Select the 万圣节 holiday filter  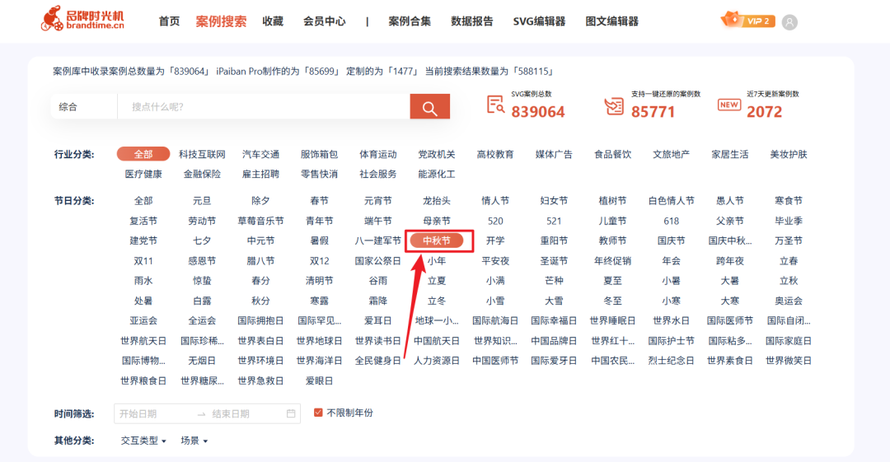click(789, 240)
